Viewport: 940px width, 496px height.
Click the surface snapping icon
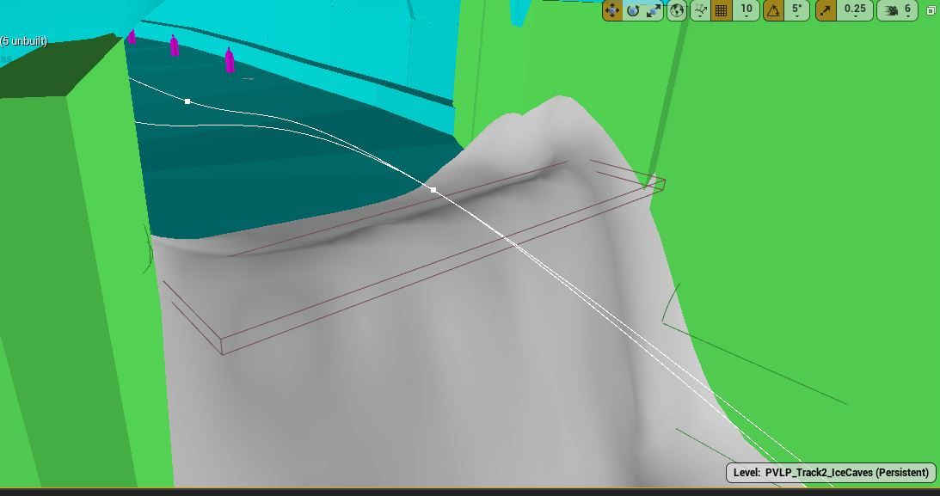tap(700, 11)
